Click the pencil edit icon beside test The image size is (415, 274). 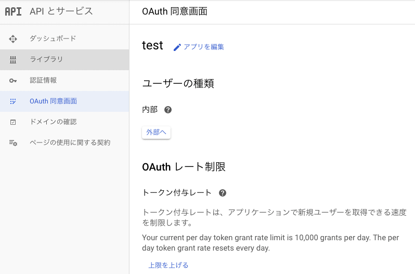(x=177, y=47)
